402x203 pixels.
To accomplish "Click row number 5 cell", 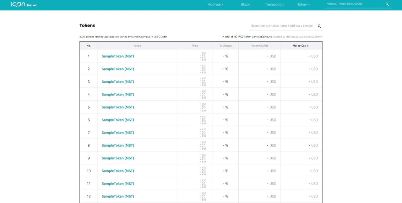I will click(89, 107).
